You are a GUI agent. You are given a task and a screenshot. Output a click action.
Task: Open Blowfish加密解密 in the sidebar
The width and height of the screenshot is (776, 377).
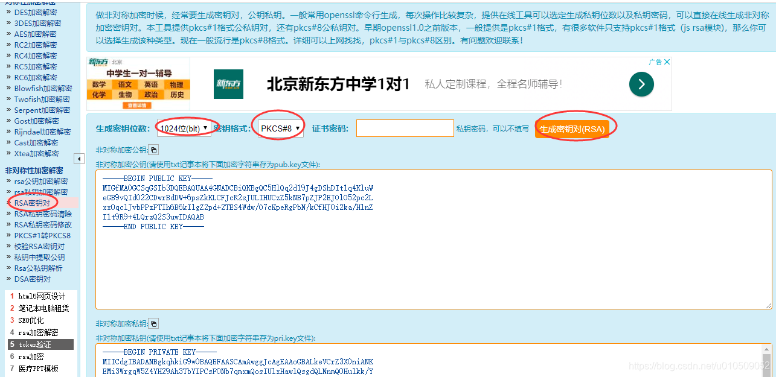click(x=43, y=88)
